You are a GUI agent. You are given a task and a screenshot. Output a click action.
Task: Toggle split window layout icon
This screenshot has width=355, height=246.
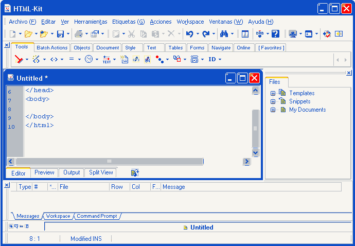pyautogui.click(x=245, y=34)
